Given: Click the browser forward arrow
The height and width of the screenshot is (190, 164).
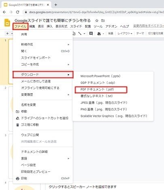Looking at the screenshot, I should pyautogui.click(x=11, y=12).
